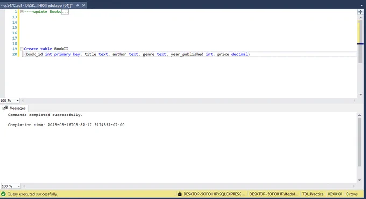366x199 pixels.
Task: Click 'genre' in the column definitions
Action: pos(149,54)
